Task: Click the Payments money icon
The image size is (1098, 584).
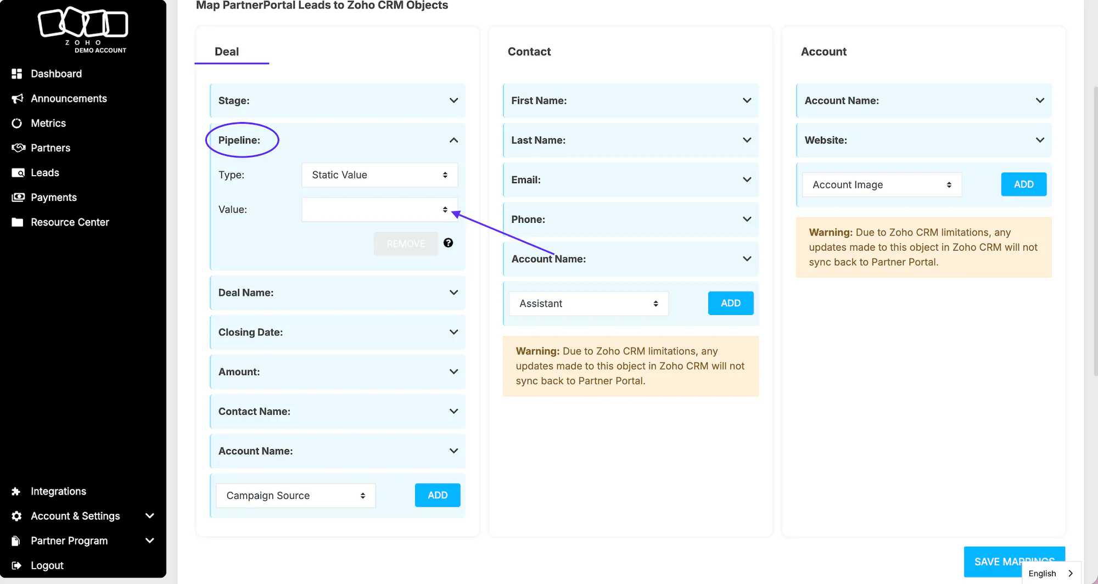Action: 18,197
